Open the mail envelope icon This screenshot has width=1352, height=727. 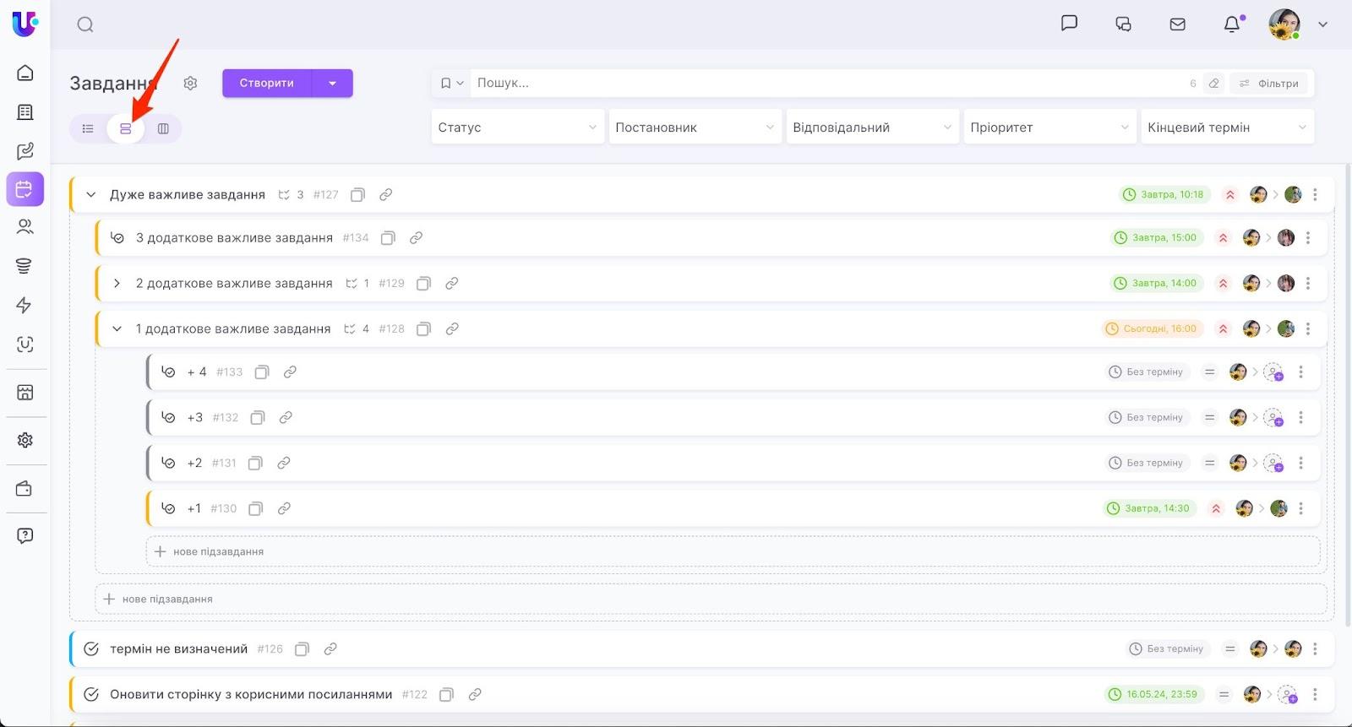[1177, 24]
